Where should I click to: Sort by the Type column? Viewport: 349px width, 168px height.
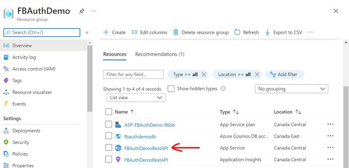point(229,112)
